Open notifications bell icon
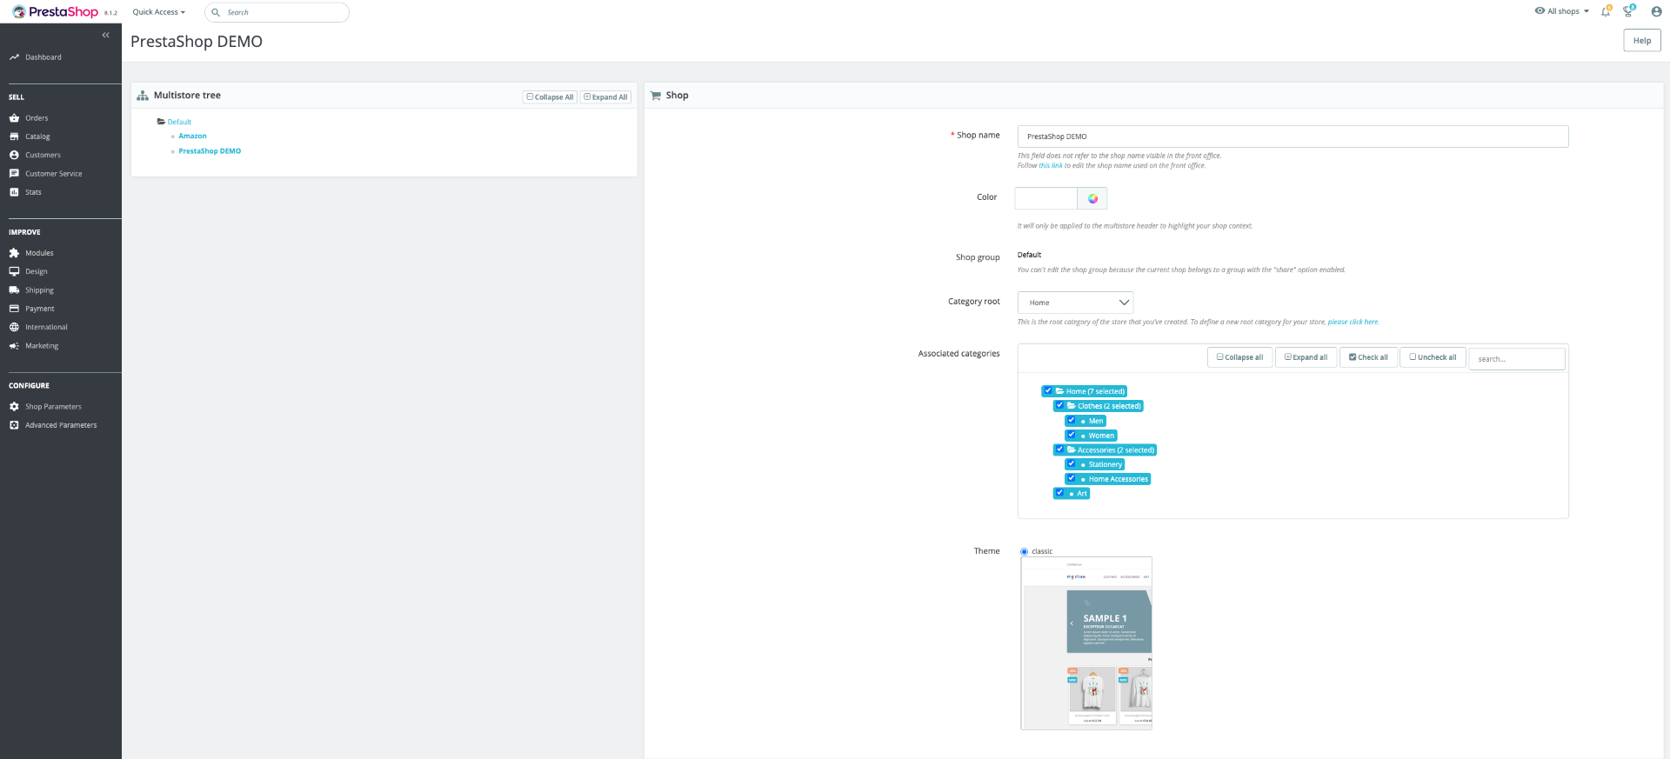This screenshot has height=759, width=1670. [x=1606, y=11]
